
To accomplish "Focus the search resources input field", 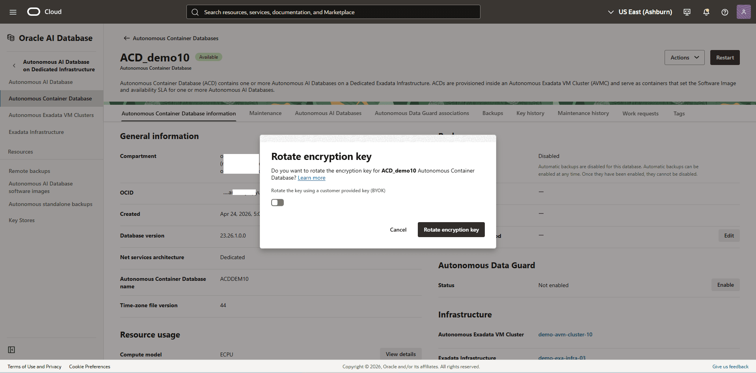I will [333, 12].
